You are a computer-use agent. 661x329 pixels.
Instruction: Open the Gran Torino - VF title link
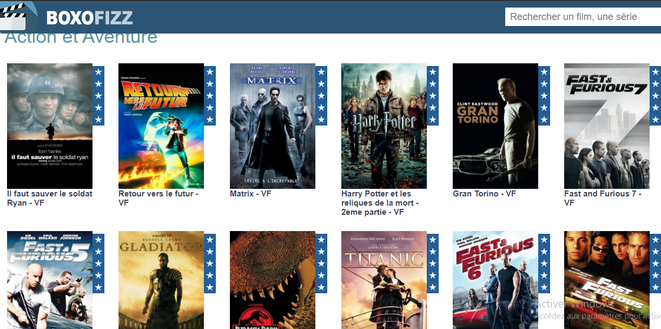[x=484, y=194]
